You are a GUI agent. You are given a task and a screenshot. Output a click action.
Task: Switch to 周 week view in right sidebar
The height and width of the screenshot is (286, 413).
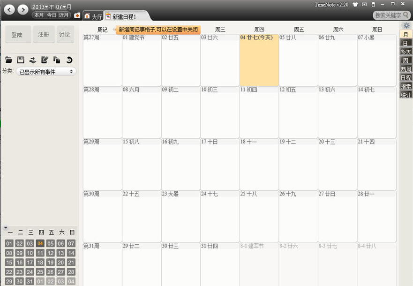pyautogui.click(x=405, y=60)
